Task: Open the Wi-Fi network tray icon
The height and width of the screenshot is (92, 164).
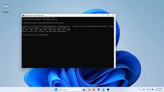Action: pyautogui.click(x=148, y=89)
